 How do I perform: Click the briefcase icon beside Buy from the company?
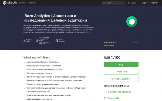[x=105, y=92]
